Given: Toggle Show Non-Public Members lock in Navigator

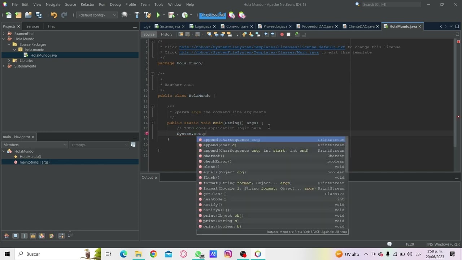Looking at the screenshot, I should tap(33, 236).
